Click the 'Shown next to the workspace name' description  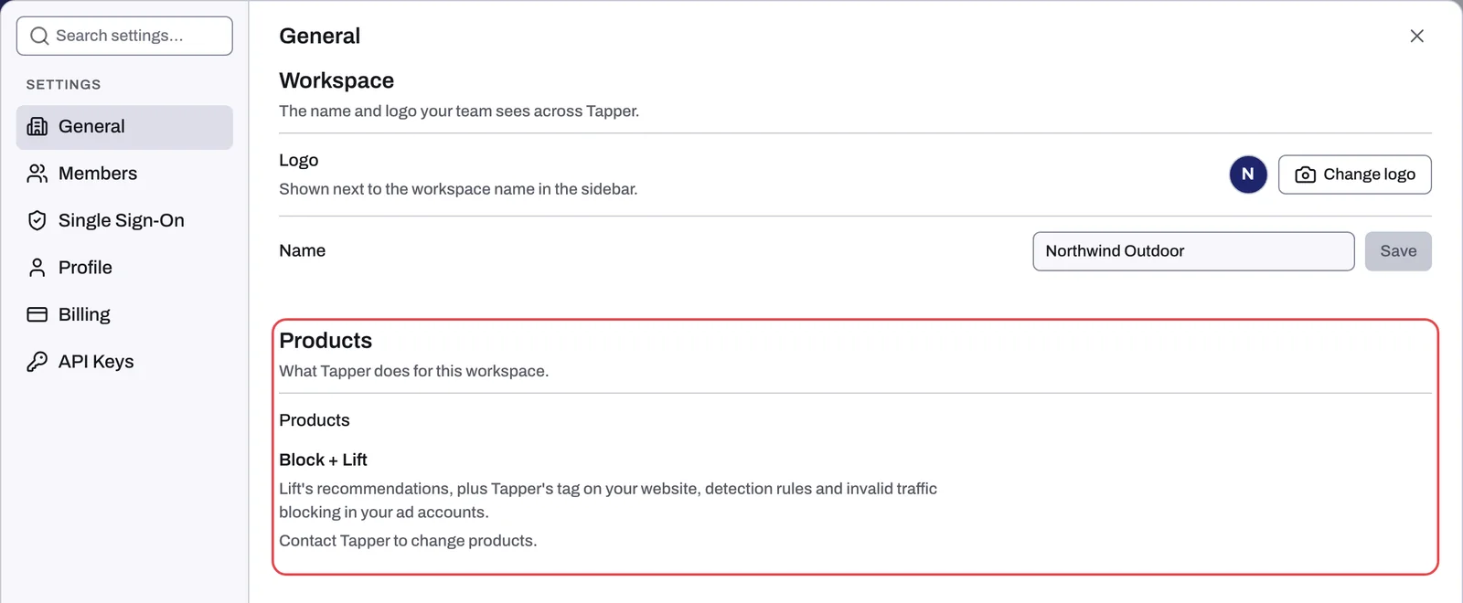tap(458, 189)
